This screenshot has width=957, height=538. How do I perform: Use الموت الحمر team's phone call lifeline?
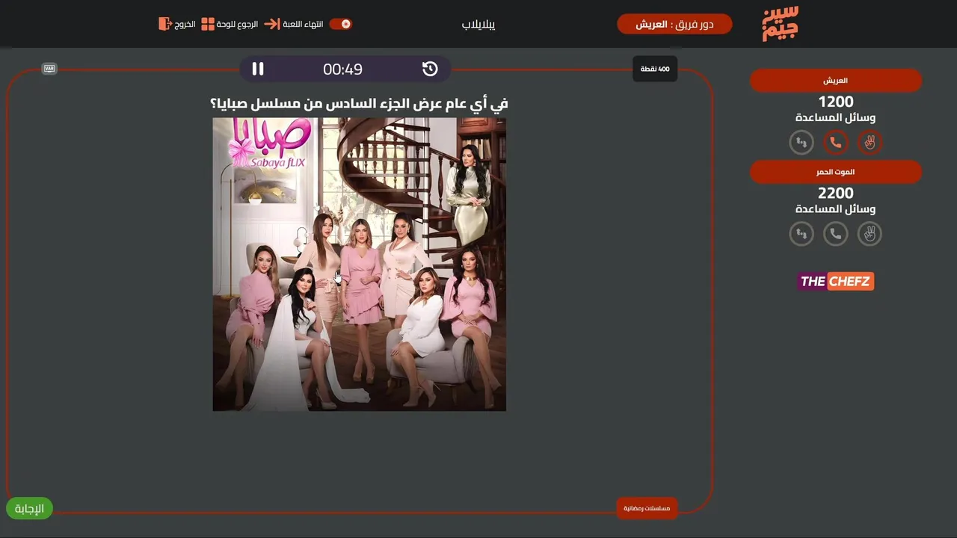click(836, 234)
